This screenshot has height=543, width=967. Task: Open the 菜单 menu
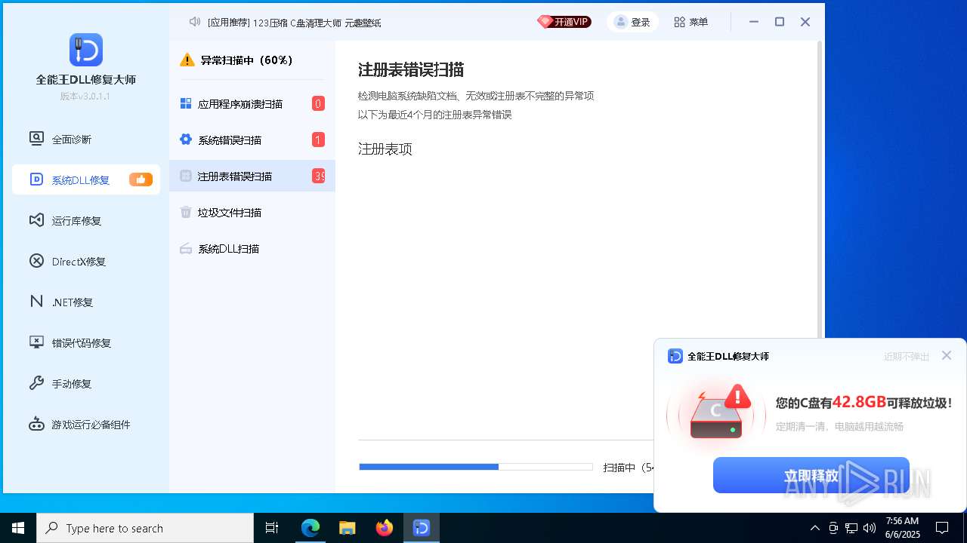(x=690, y=22)
